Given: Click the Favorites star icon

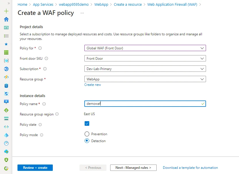Looking at the screenshot, I should tap(6, 44).
